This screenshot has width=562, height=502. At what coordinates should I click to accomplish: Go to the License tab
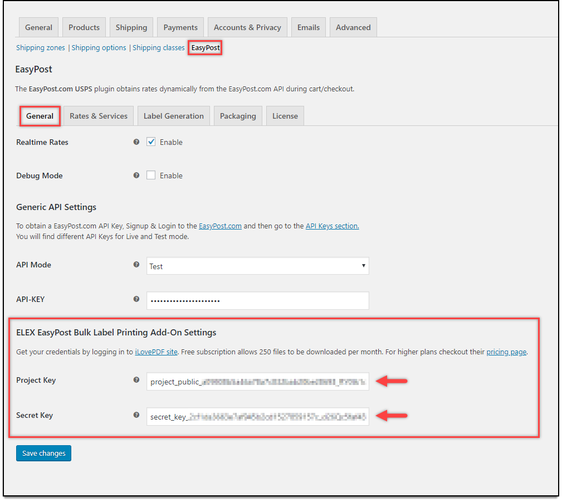(x=285, y=116)
